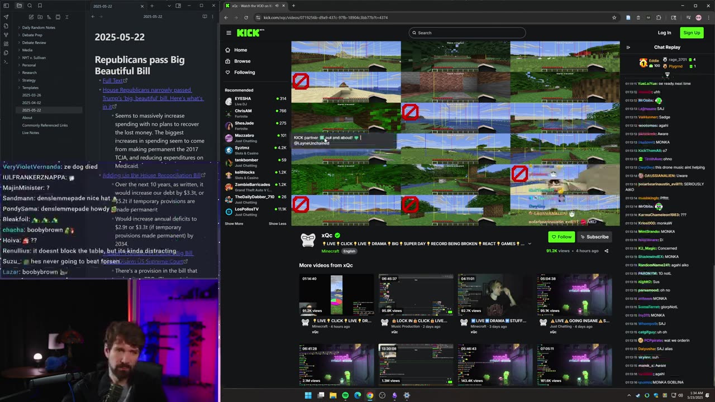Open 04:11:01 video thumbnail
715x402 pixels.
click(x=495, y=295)
